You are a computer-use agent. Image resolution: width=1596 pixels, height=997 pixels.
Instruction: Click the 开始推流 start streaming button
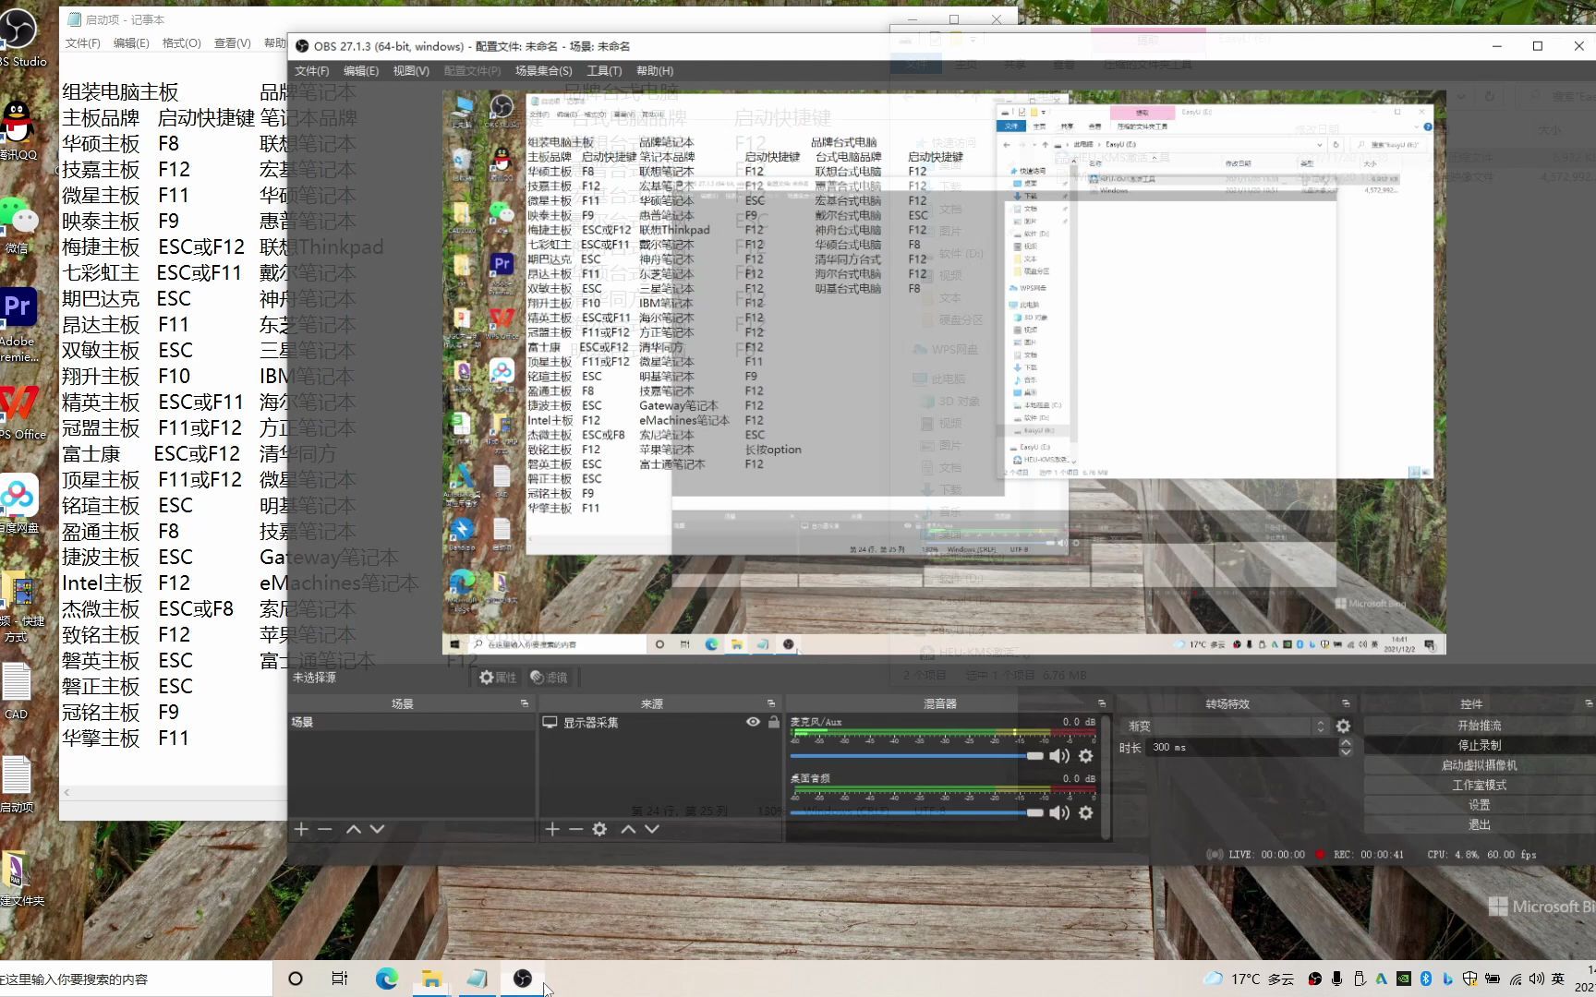(x=1479, y=726)
